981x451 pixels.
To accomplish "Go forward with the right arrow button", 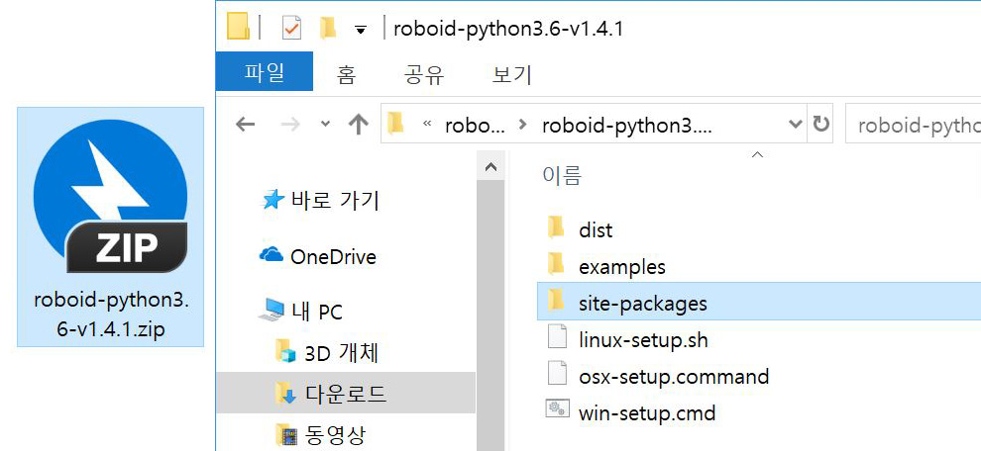I will click(x=290, y=125).
